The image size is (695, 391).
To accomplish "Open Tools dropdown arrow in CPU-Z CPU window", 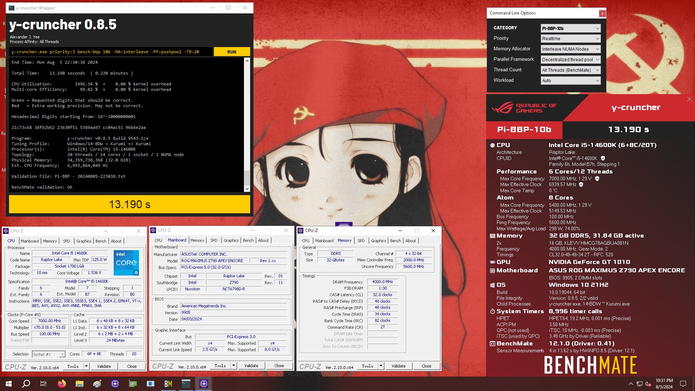I will coord(86,366).
